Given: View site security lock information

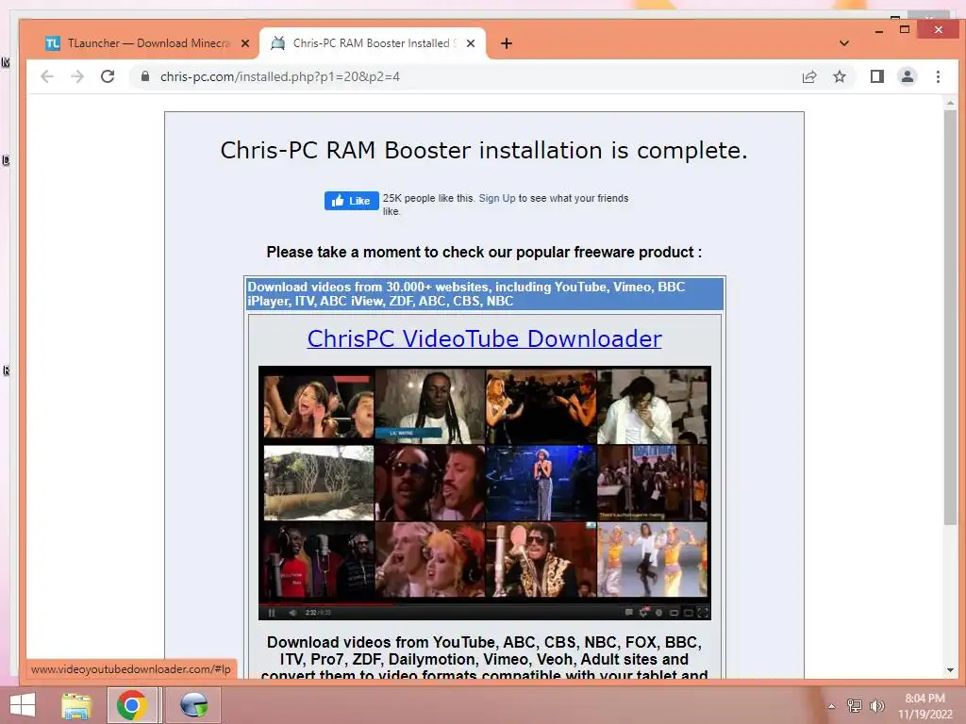Looking at the screenshot, I should pos(145,76).
